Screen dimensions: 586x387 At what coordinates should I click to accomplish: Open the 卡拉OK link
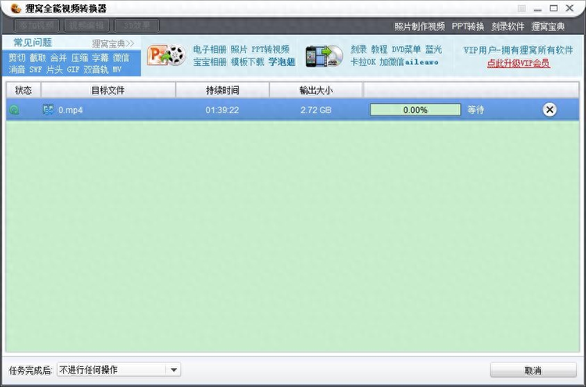[x=363, y=62]
